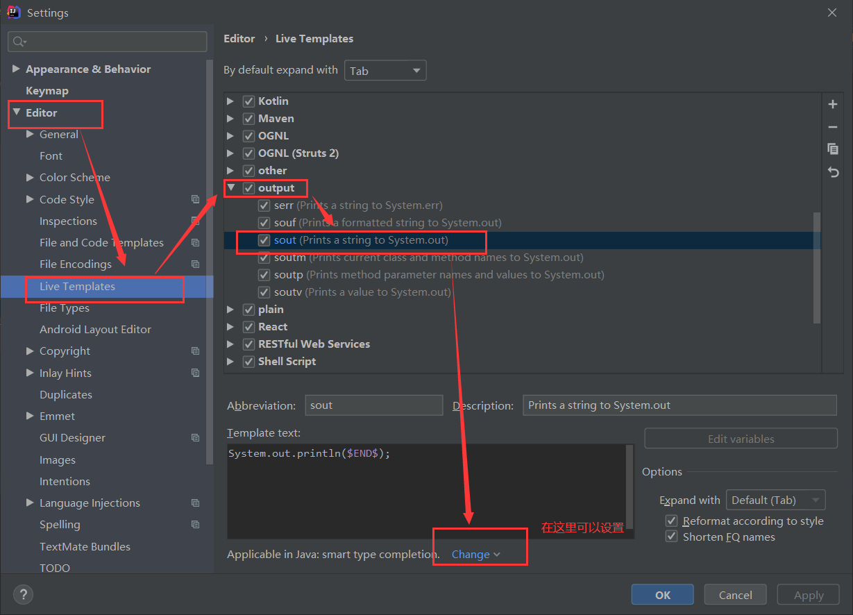Click the Abbreviation input field
The width and height of the screenshot is (853, 615).
point(373,405)
